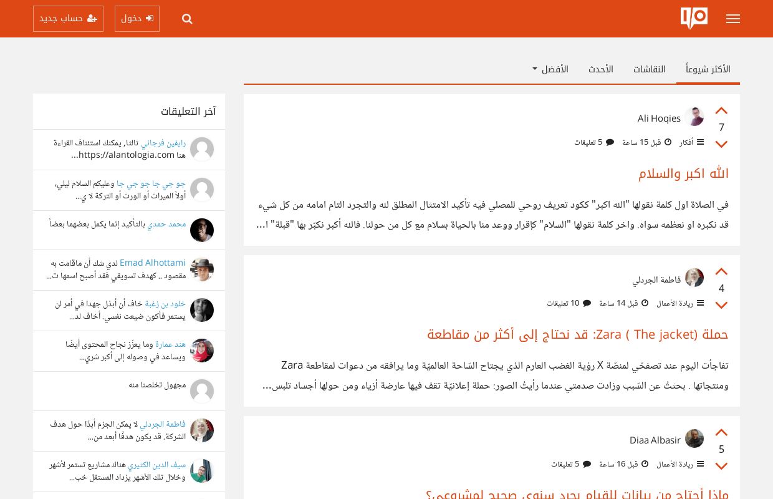This screenshot has height=499, width=773.
Task: Expand the الأفضل dropdown tab
Action: 550,69
